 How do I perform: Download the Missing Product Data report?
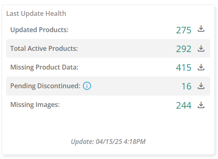(x=201, y=67)
